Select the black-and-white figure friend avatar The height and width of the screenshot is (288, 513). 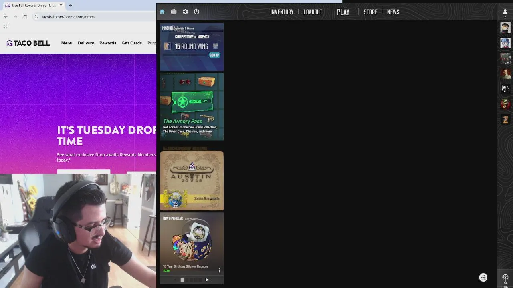tap(505, 89)
